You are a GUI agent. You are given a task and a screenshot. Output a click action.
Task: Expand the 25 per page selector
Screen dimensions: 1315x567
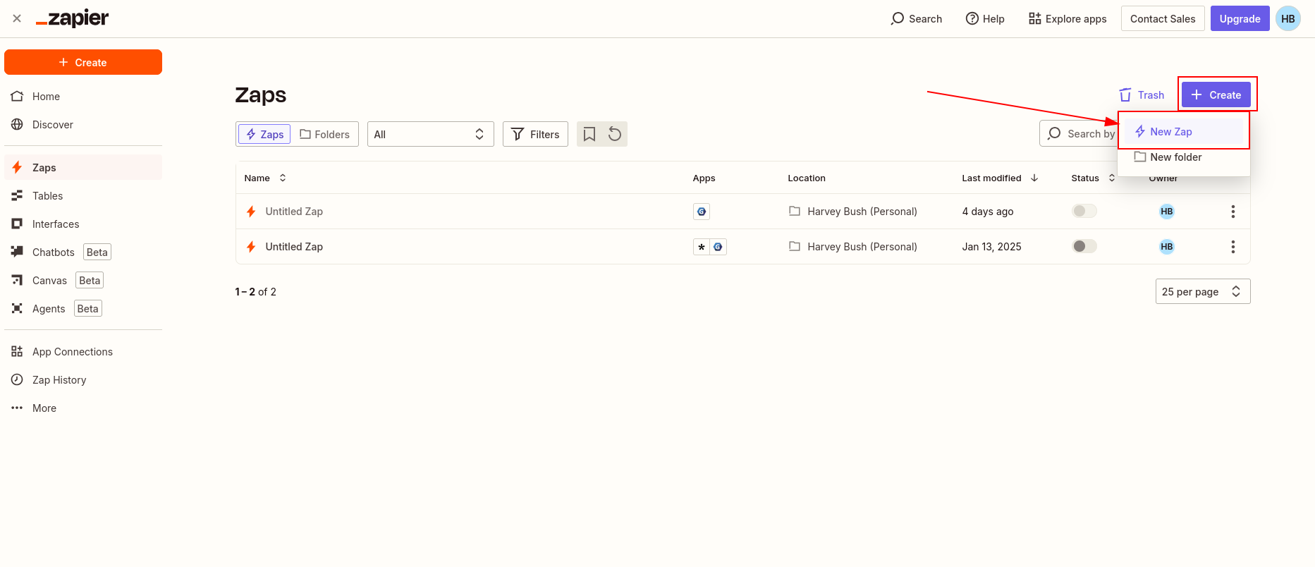coord(1202,292)
